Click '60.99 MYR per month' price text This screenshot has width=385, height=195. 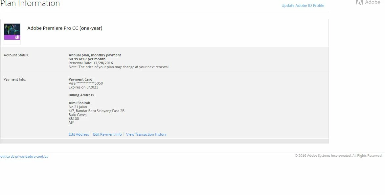click(x=87, y=59)
